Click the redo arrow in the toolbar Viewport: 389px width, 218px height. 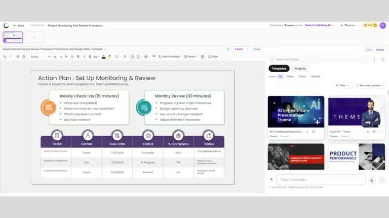[11, 57]
